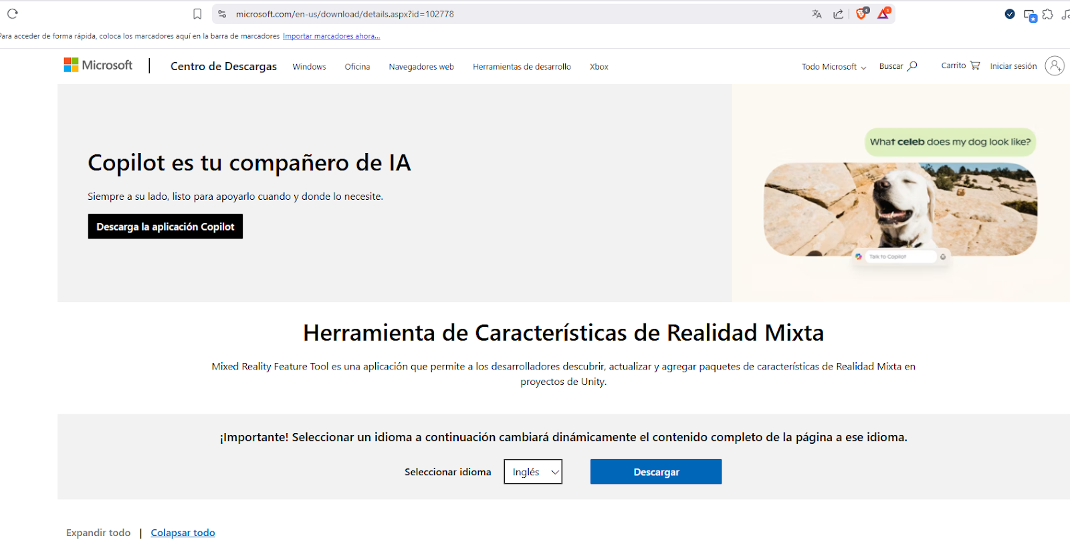Screen dimensions: 1070x550
Task: Open the Carrito shopping cart
Action: (960, 65)
